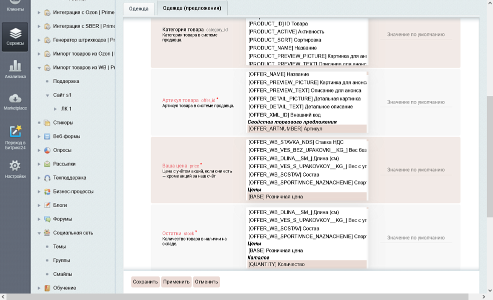Open the Аналитика sidebar icon
Viewport: 493px width, 300px height.
click(x=15, y=69)
